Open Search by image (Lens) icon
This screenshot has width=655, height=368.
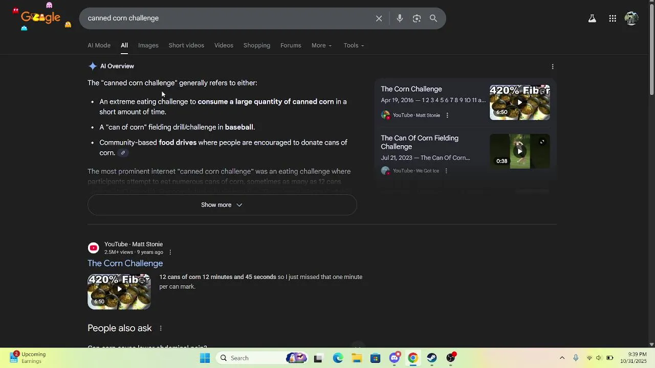[x=417, y=18]
